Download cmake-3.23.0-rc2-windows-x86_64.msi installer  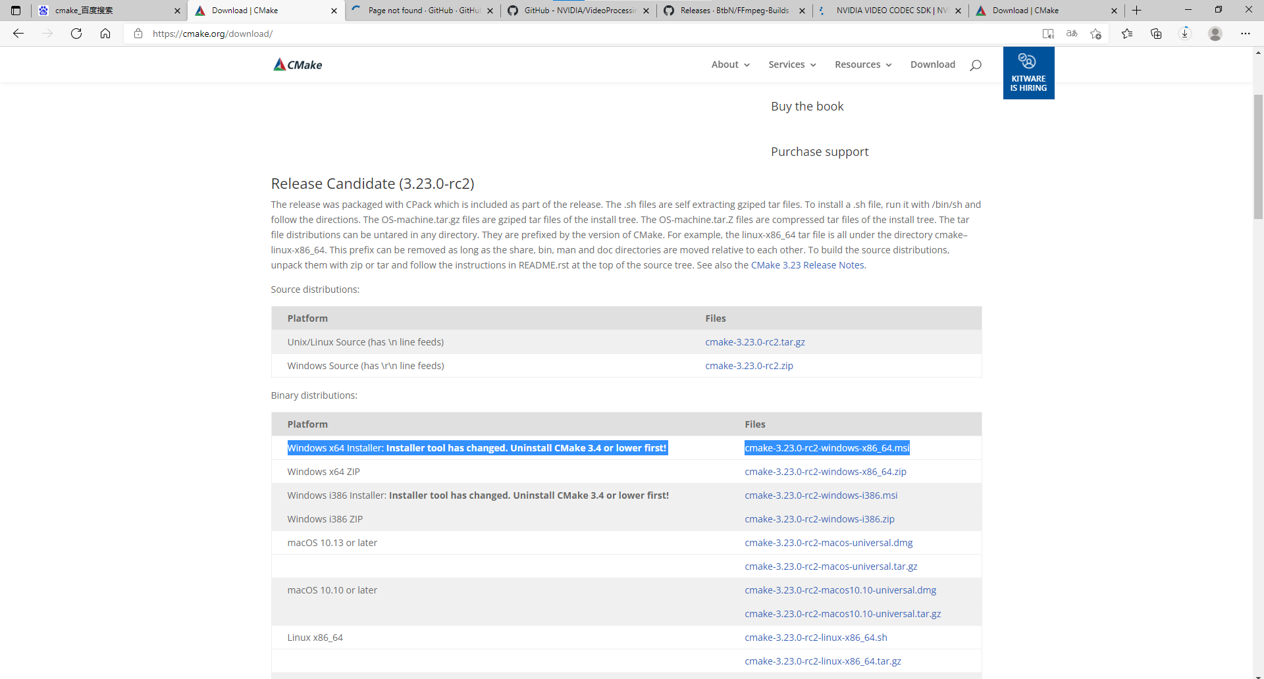826,447
